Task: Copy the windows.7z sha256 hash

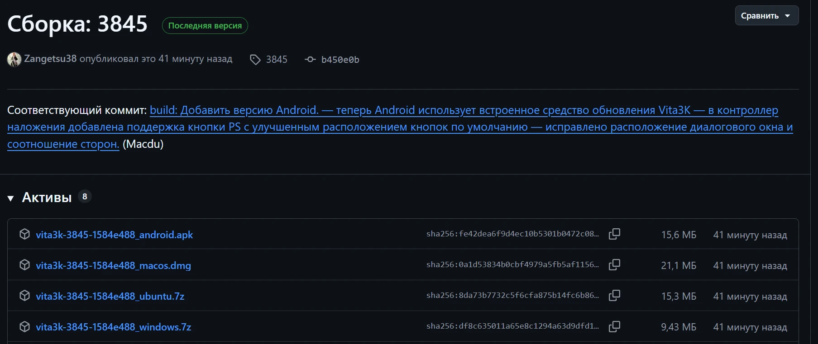Action: [x=614, y=326]
